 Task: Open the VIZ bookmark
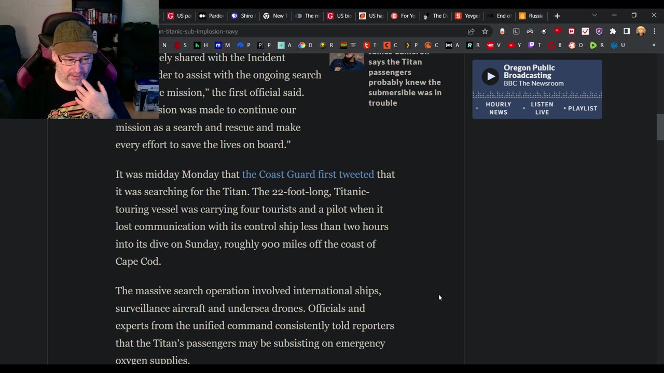(493, 45)
